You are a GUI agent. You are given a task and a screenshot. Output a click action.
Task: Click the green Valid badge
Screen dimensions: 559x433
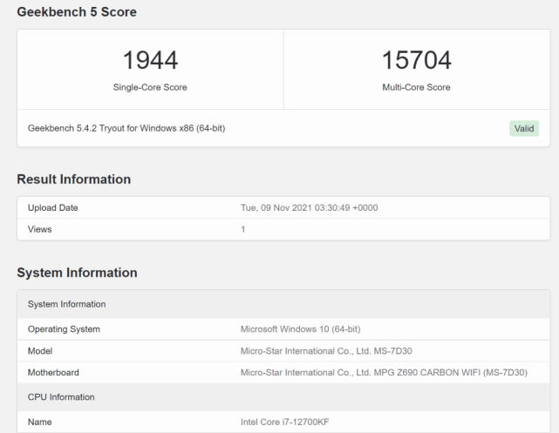pyautogui.click(x=523, y=128)
